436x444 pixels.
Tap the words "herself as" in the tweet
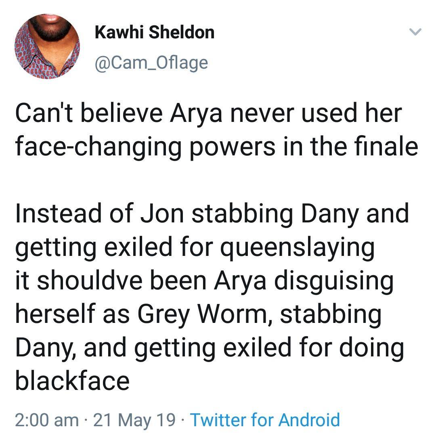(71, 314)
